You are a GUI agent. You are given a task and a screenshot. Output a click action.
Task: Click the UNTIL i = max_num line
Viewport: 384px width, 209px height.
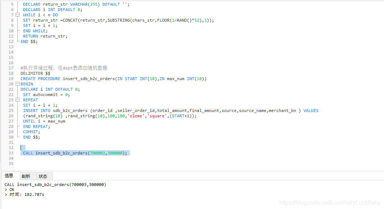[x=44, y=121]
